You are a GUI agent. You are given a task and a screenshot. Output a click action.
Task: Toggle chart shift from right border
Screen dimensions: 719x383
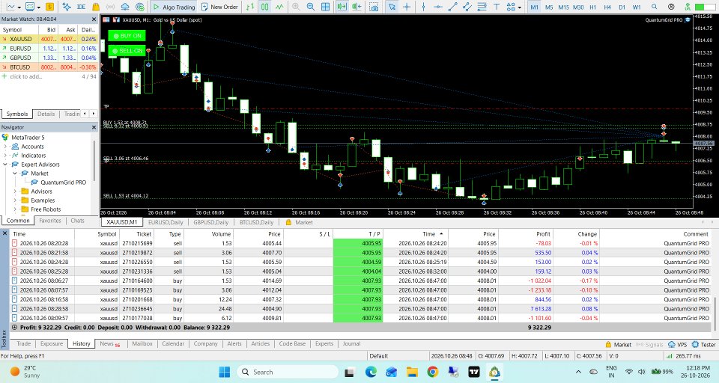coord(357,7)
